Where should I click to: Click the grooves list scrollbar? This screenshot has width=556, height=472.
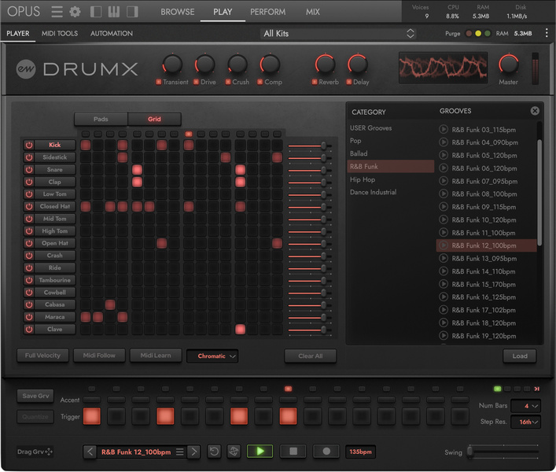point(539,192)
